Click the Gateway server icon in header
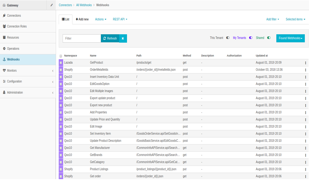The width and height of the screenshot is (309, 181). click(x=4, y=5)
